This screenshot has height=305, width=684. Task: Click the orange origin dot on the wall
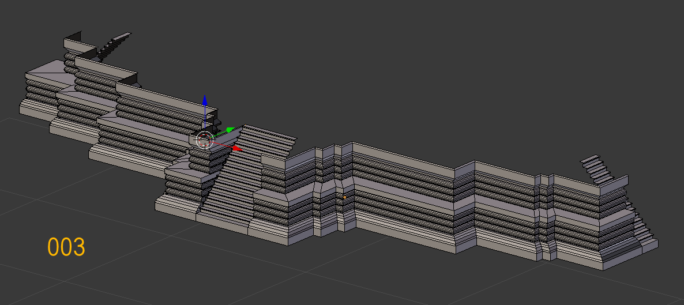point(345,198)
